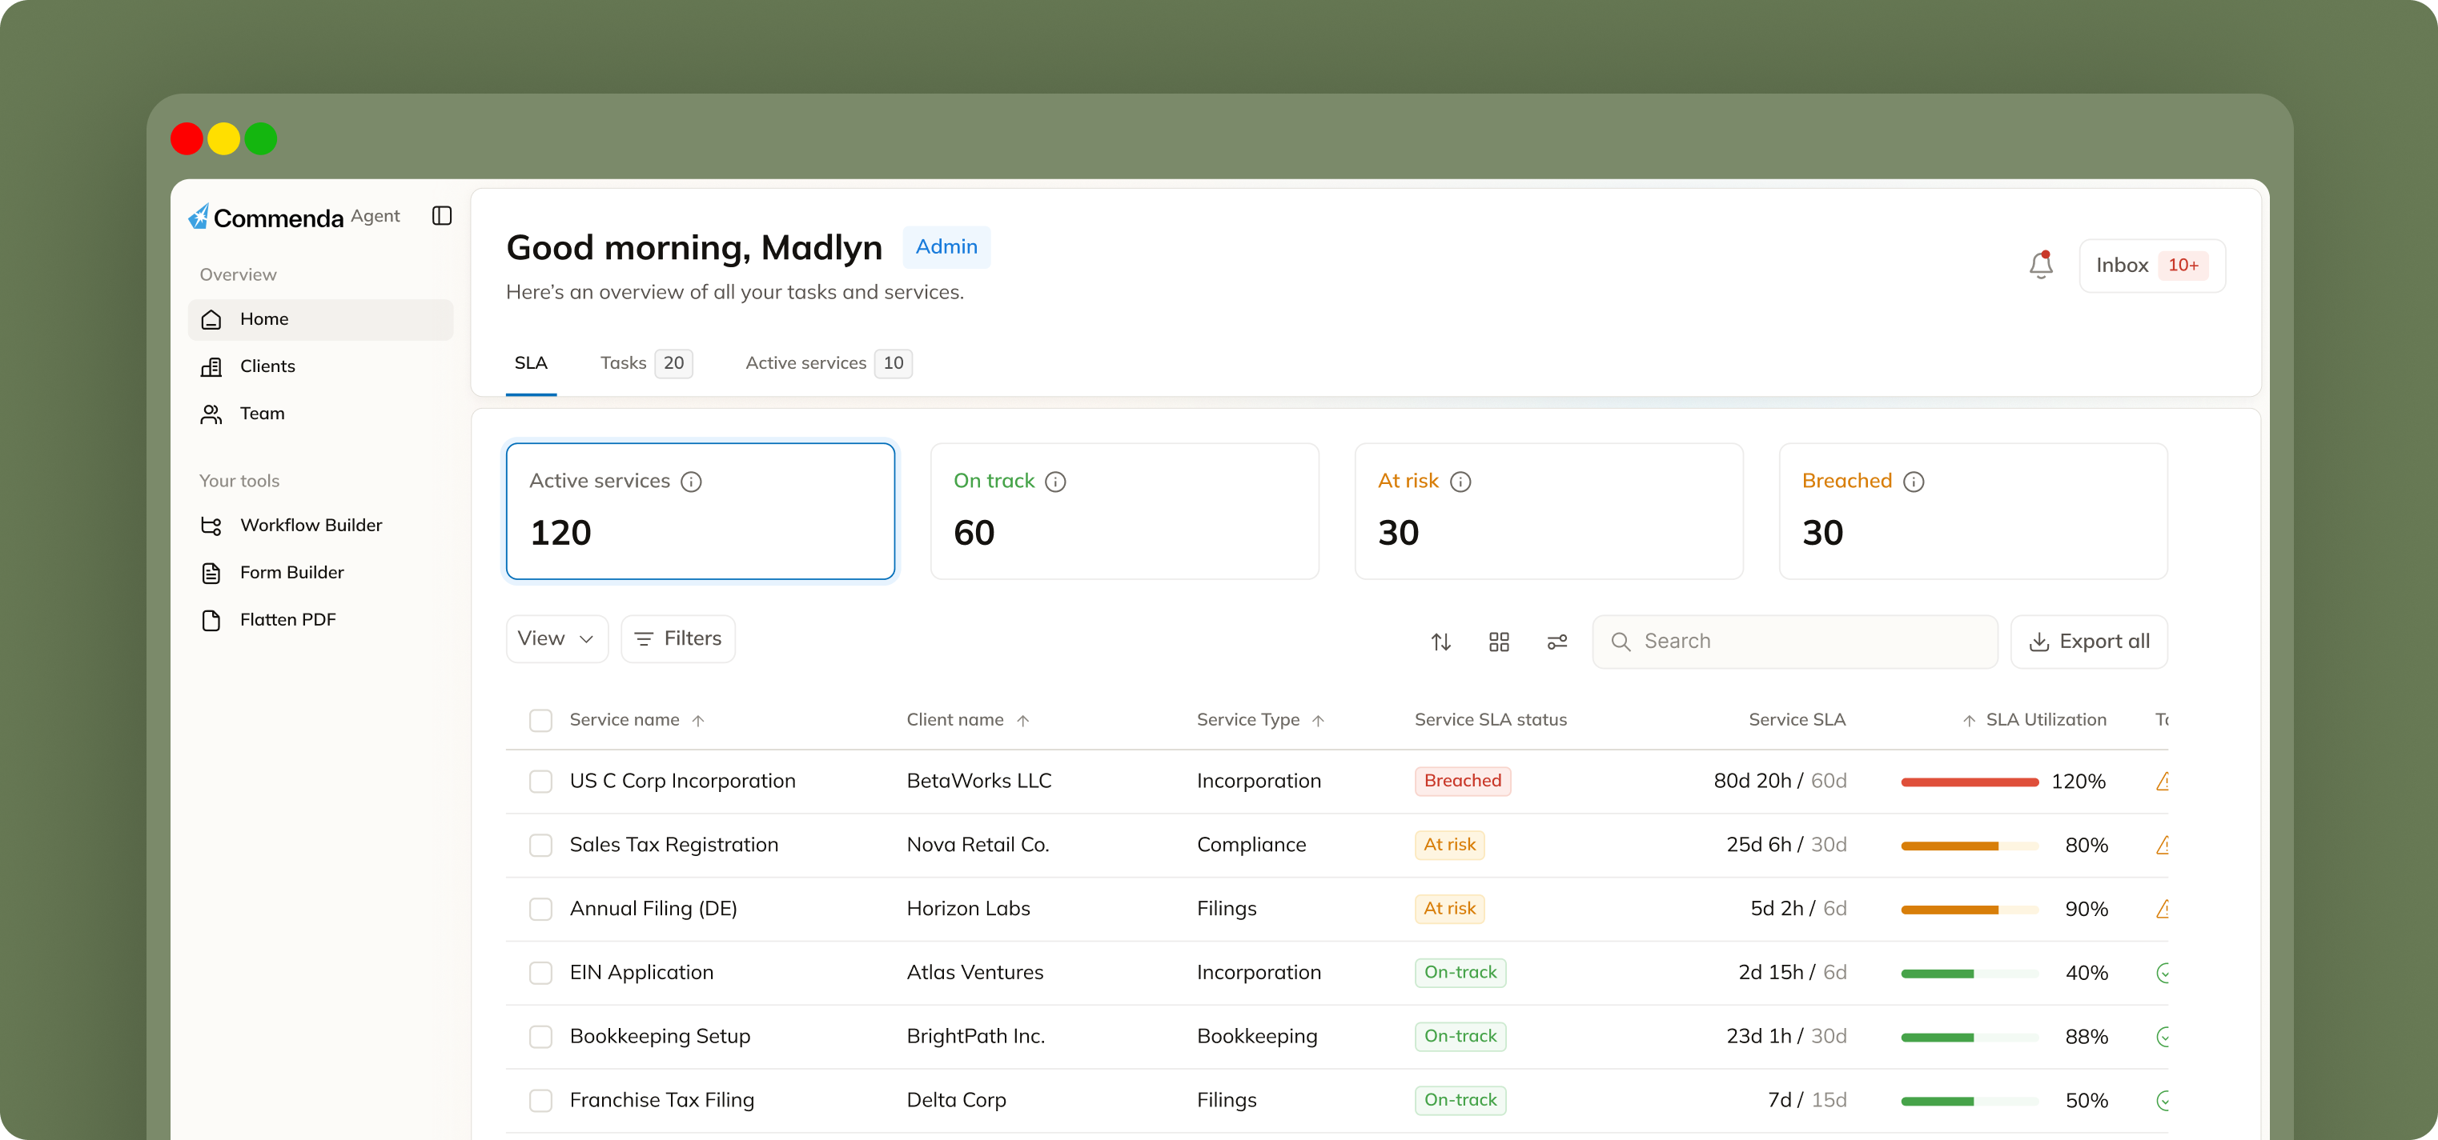The image size is (2438, 1140).
Task: Open Team in sidebar
Action: (x=321, y=414)
